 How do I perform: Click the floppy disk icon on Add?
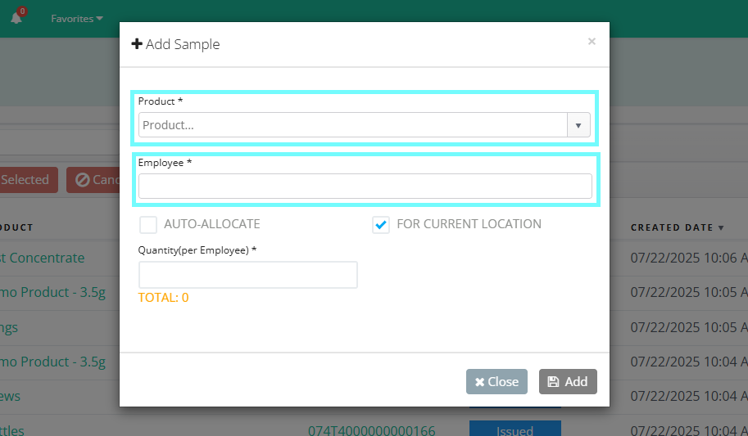click(x=553, y=382)
